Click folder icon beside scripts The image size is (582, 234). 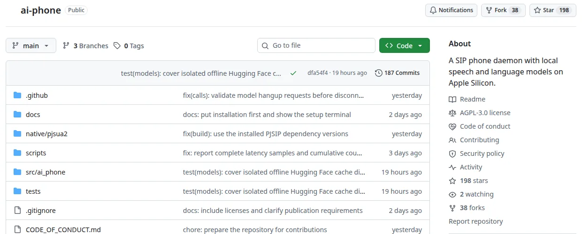click(x=17, y=153)
